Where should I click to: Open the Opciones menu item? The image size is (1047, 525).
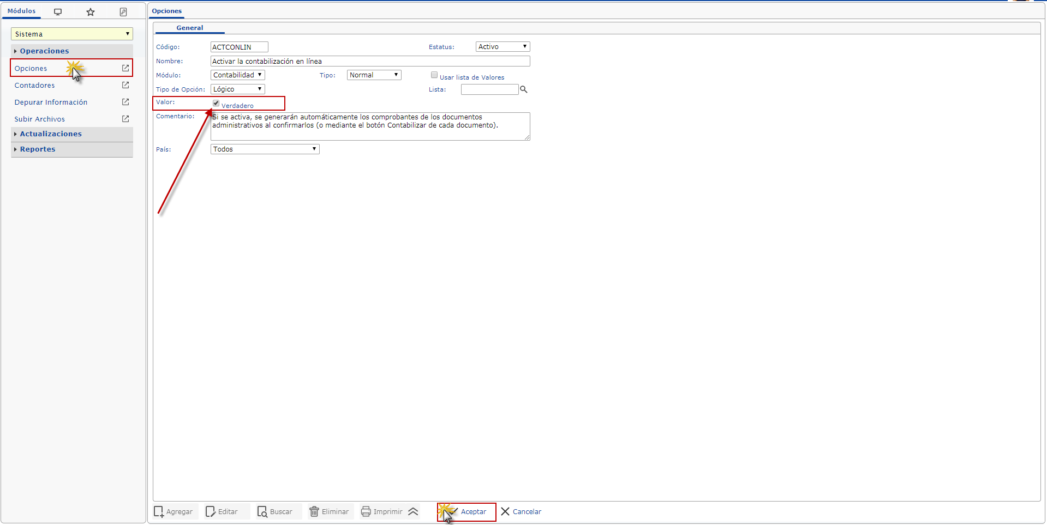[31, 68]
